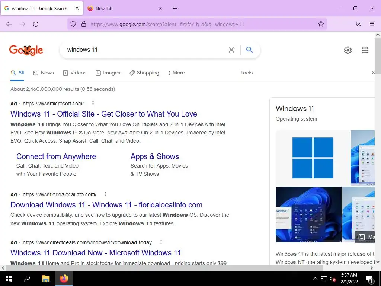Viewport: 381px width, 286px height.
Task: Click the Firefox taskbar icon
Action: [64, 279]
